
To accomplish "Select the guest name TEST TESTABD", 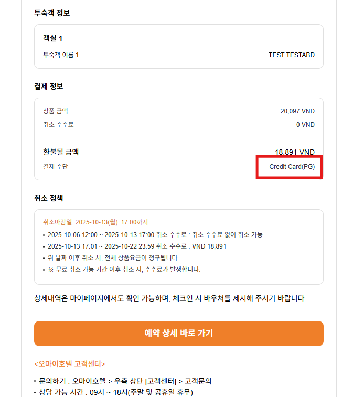I will pyautogui.click(x=291, y=55).
